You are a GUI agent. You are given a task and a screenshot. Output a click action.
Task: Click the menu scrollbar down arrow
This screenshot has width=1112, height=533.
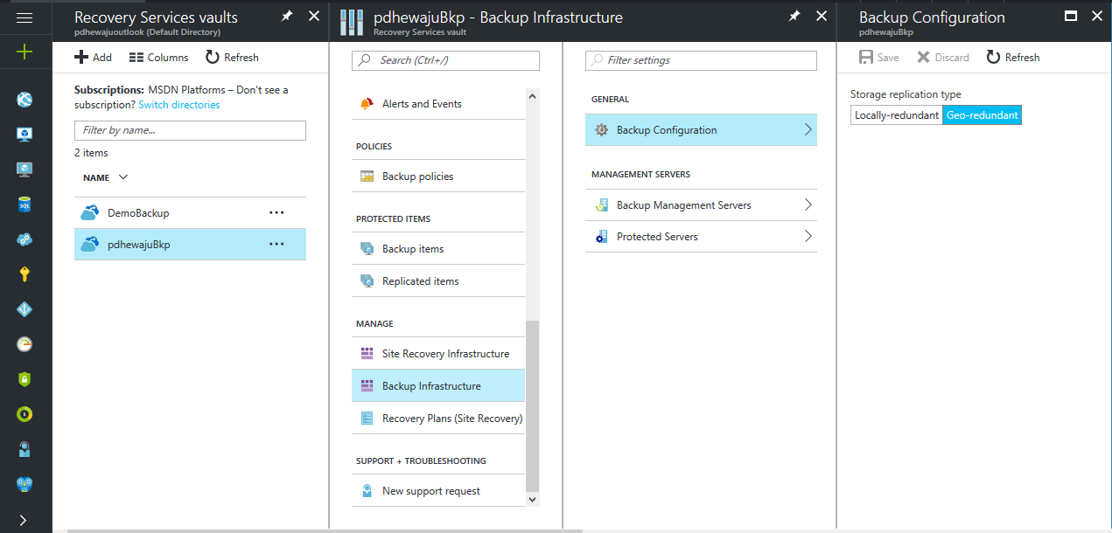pyautogui.click(x=533, y=500)
